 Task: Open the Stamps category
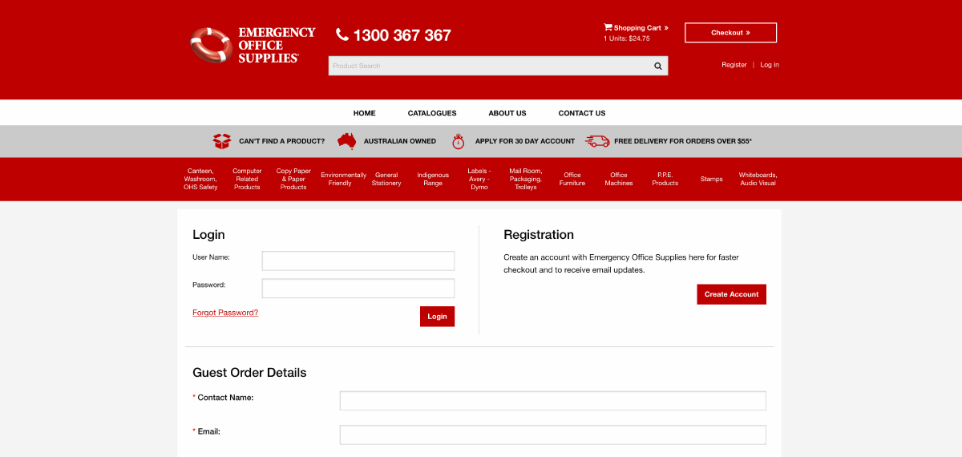click(712, 179)
